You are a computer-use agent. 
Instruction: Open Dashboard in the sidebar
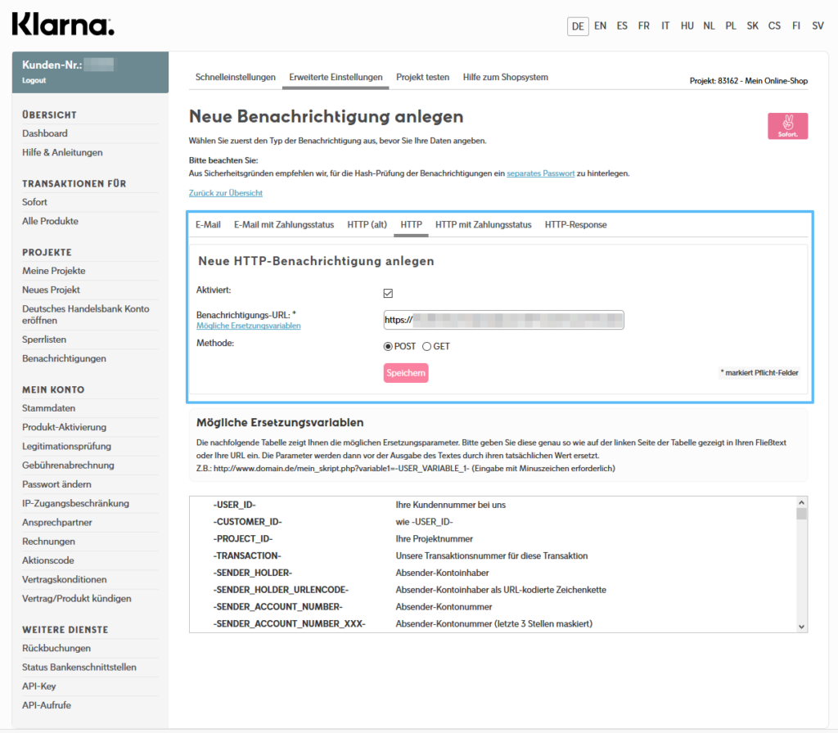[x=45, y=133]
